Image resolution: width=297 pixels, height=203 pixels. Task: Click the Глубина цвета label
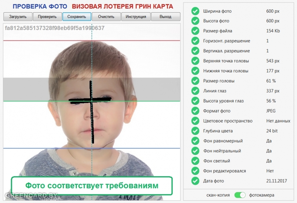click(218, 131)
